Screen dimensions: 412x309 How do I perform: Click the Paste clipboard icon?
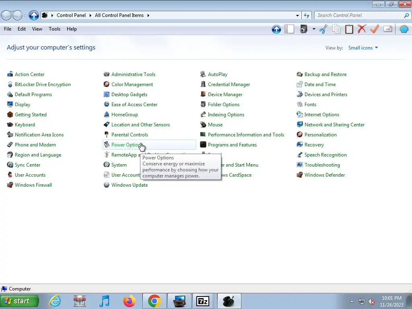(x=349, y=29)
